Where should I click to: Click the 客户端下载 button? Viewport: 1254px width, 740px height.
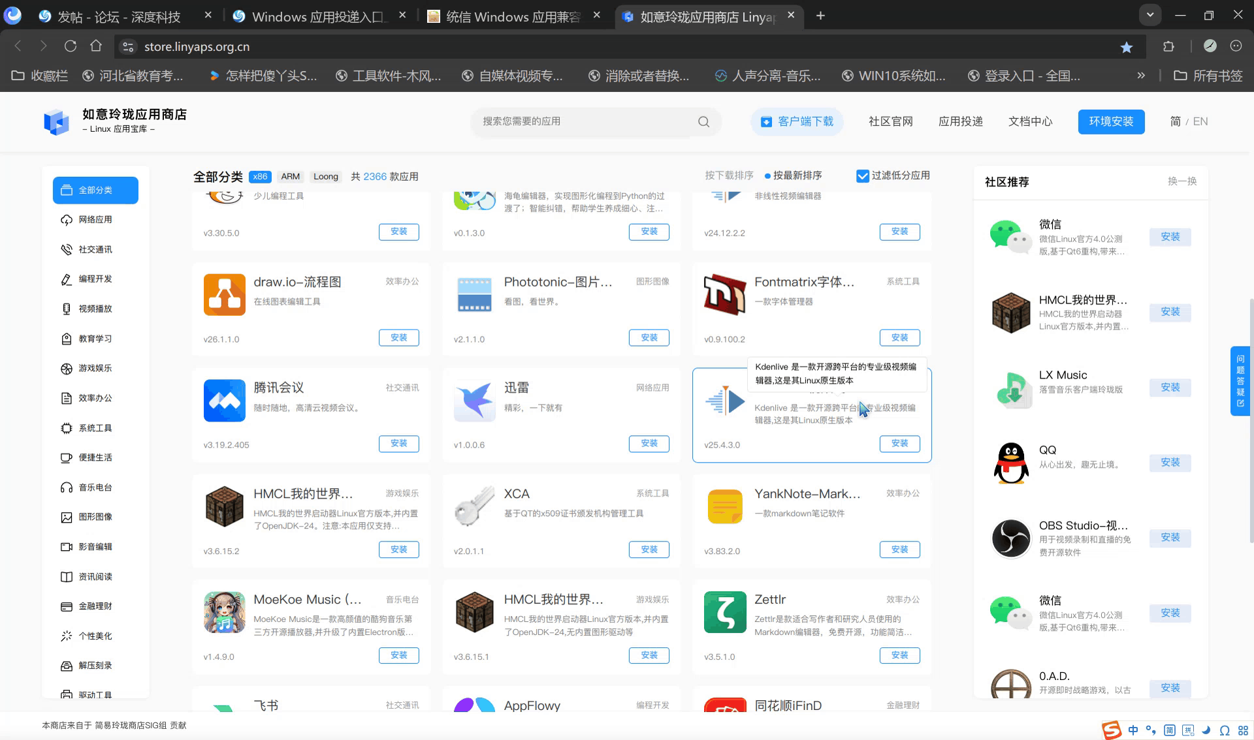(797, 121)
